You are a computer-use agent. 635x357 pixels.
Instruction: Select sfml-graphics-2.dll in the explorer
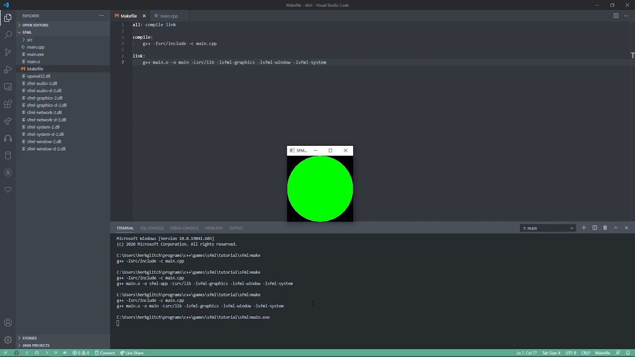click(x=63, y=98)
